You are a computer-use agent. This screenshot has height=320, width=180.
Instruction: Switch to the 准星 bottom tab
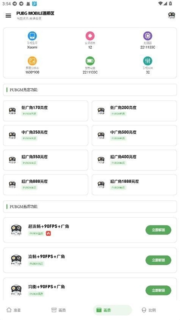click(x=14, y=310)
